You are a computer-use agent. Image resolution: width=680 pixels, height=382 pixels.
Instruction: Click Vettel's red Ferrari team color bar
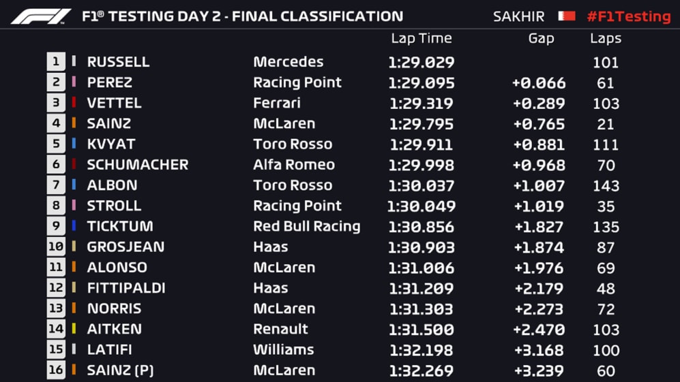[74, 104]
